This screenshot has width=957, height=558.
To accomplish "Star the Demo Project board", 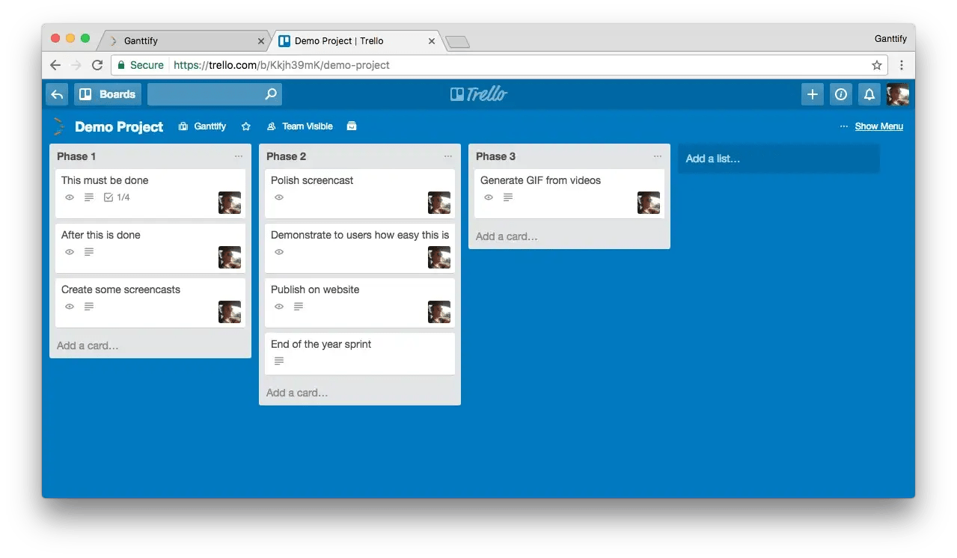I will [246, 126].
